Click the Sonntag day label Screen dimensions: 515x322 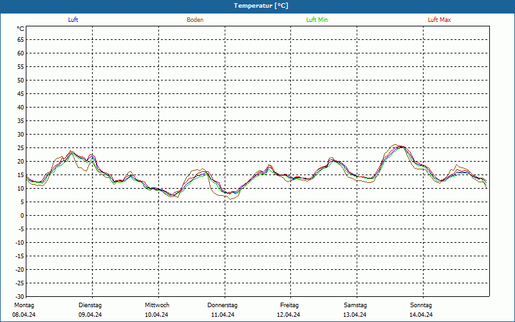click(x=421, y=305)
